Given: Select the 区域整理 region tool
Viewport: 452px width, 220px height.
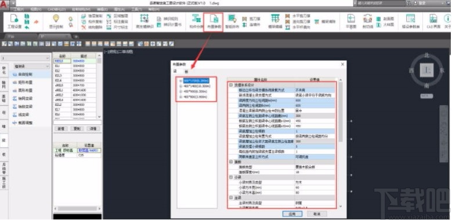Looking at the screenshot, I should (x=117, y=16).
